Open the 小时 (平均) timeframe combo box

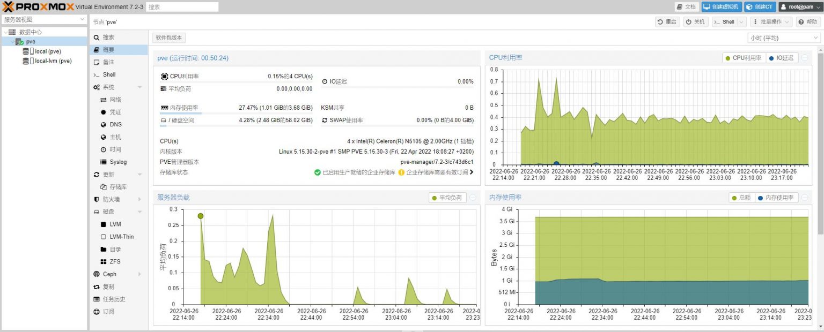pos(783,38)
